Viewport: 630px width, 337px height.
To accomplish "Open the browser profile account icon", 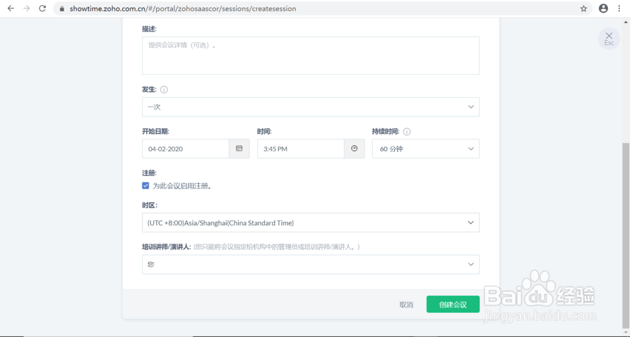I will (603, 8).
